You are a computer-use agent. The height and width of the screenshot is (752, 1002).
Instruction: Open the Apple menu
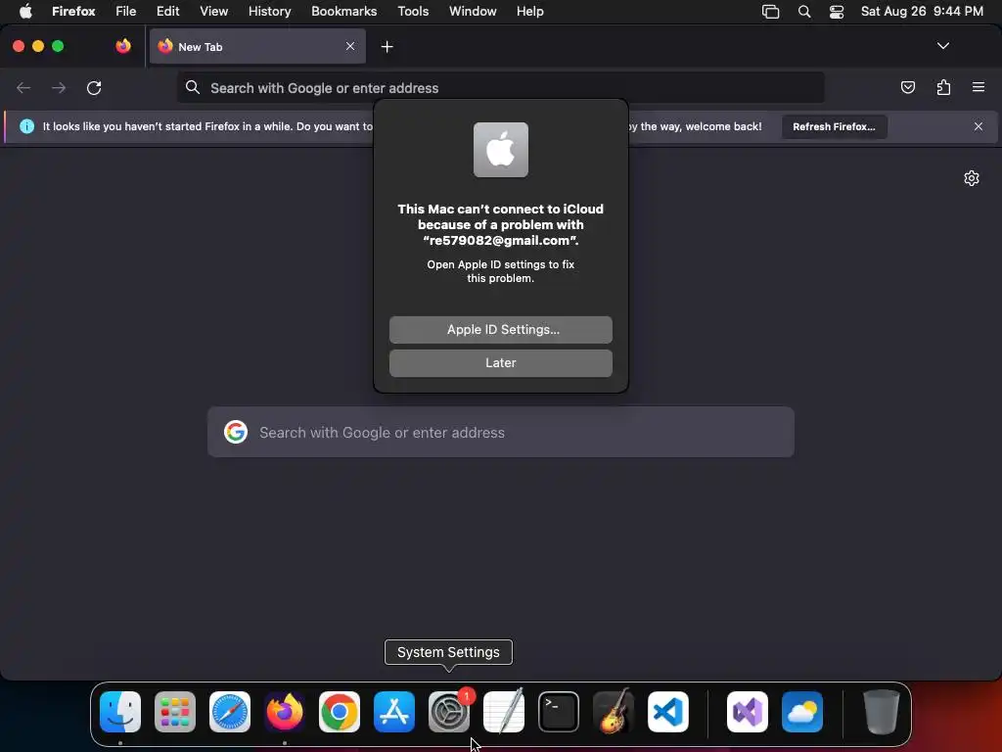(25, 12)
